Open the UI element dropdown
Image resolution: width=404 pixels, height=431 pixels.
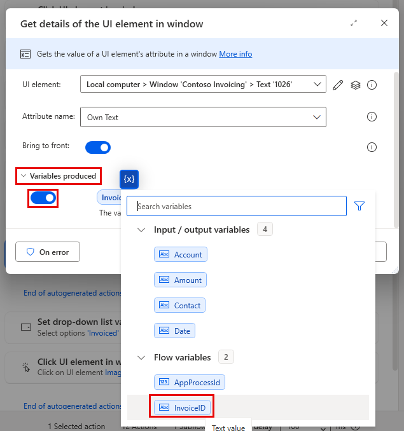click(x=203, y=84)
